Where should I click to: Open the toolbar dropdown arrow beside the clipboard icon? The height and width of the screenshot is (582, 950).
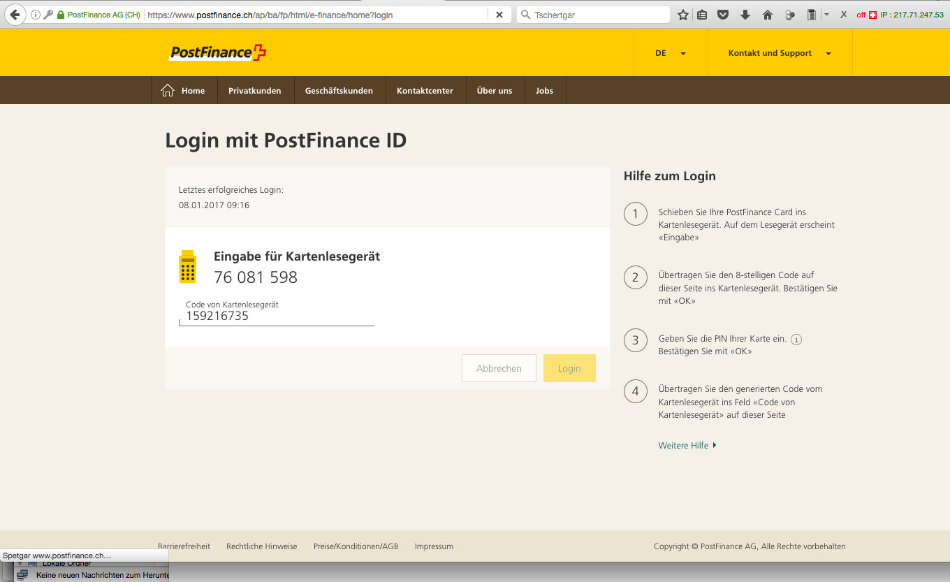click(x=826, y=15)
